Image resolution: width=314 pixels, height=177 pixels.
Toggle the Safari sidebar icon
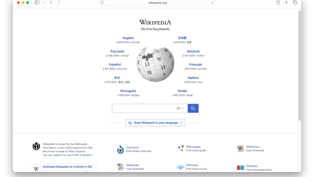(x=37, y=3)
